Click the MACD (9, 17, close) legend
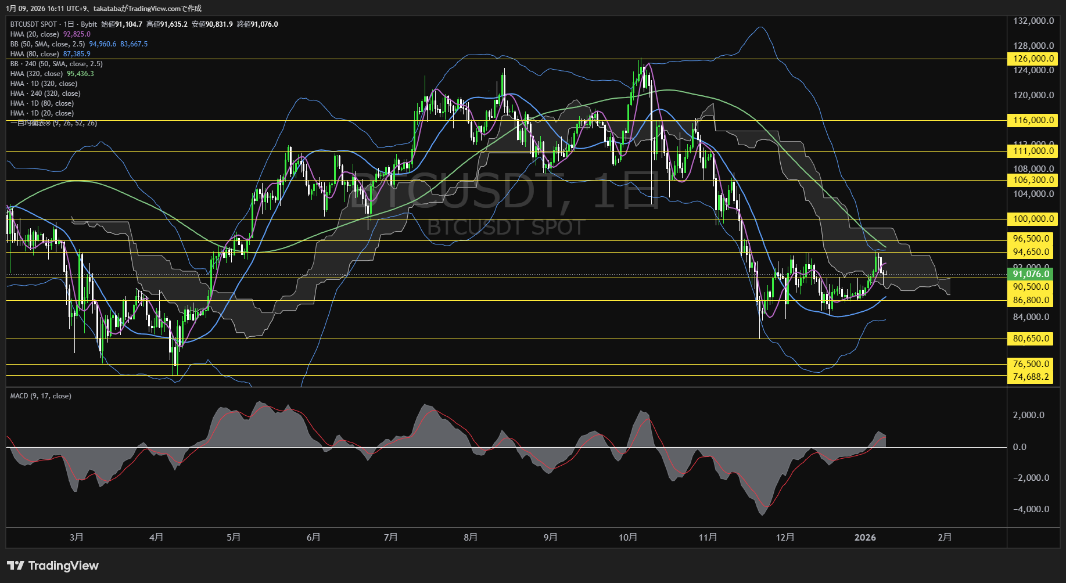 tap(41, 396)
